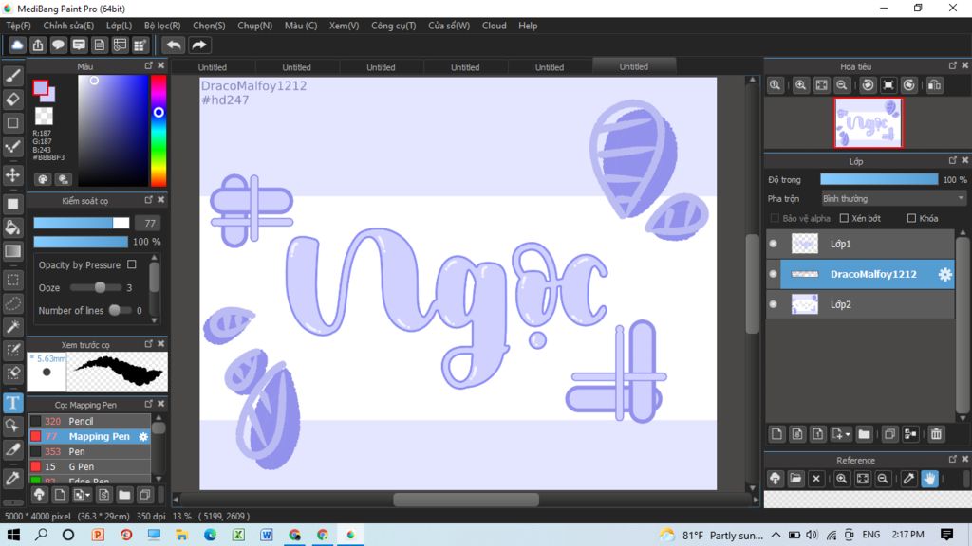The image size is (972, 546).
Task: Open the Cloud menu
Action: click(x=494, y=26)
